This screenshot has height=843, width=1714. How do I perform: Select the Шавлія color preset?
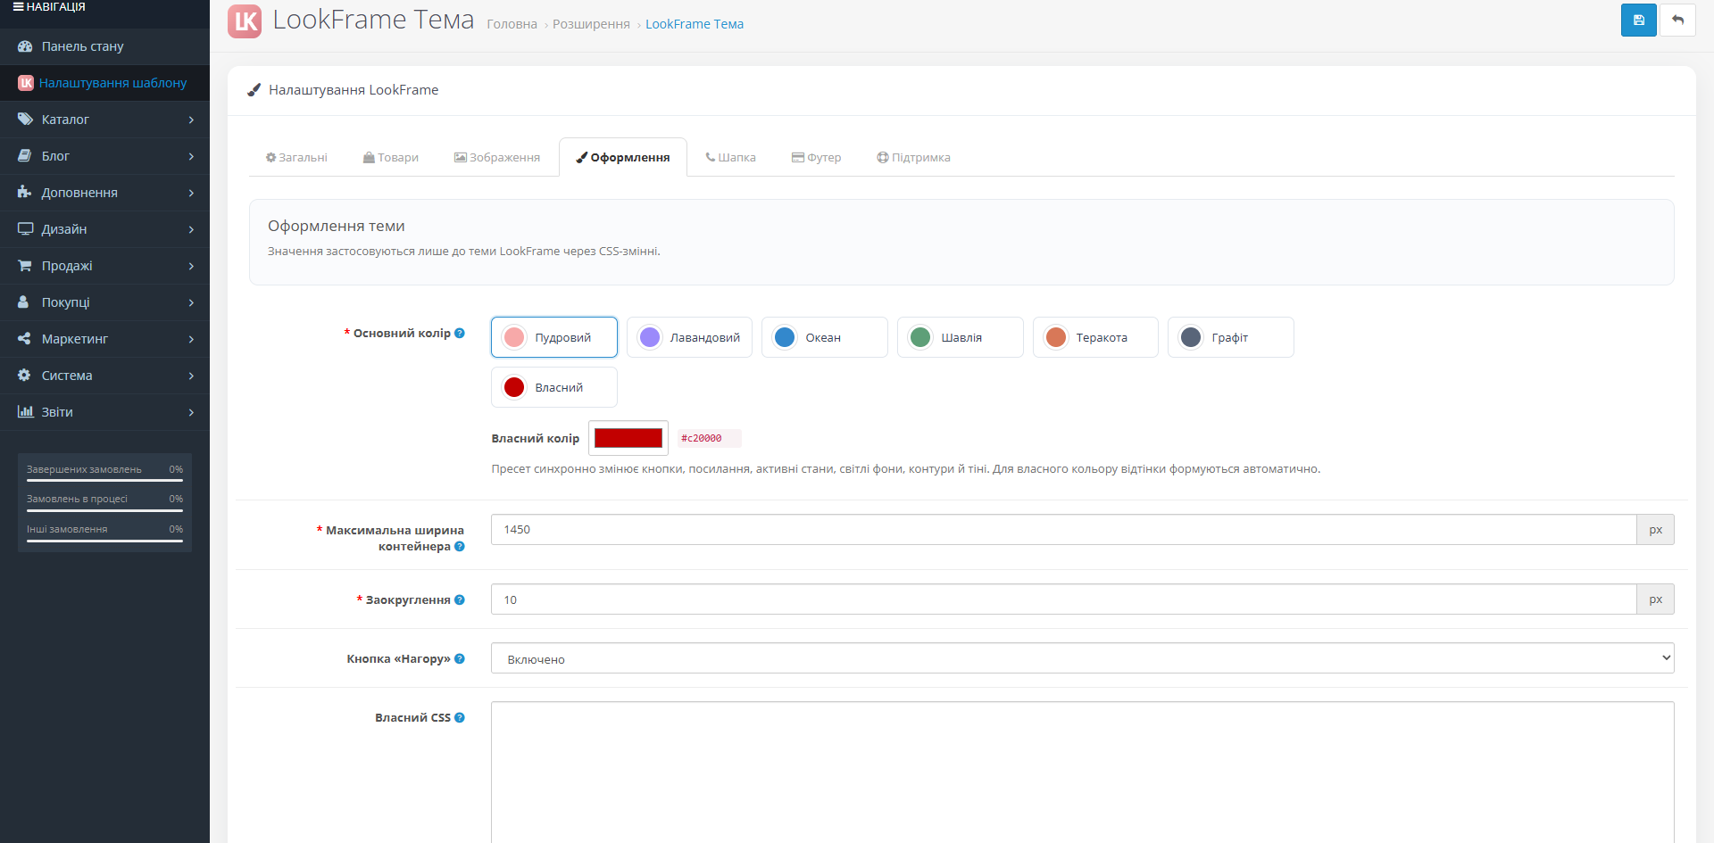click(961, 337)
